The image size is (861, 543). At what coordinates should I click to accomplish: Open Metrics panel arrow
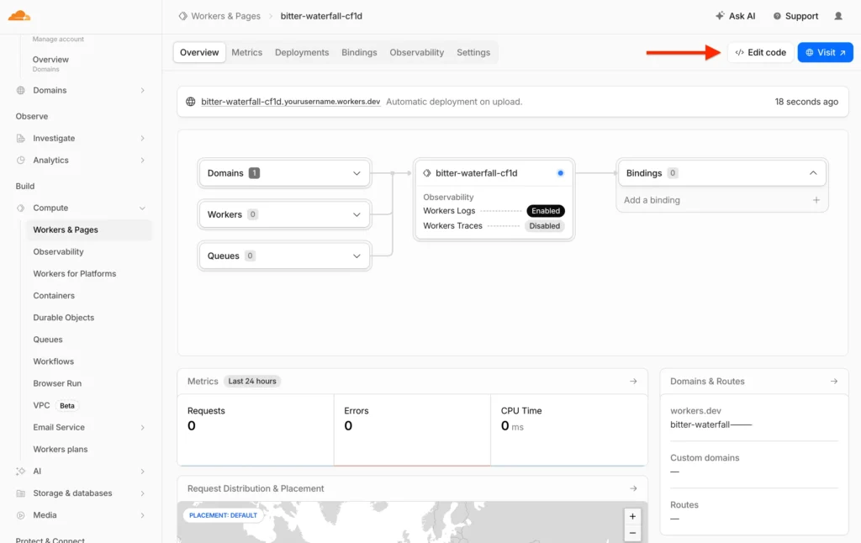click(x=633, y=381)
